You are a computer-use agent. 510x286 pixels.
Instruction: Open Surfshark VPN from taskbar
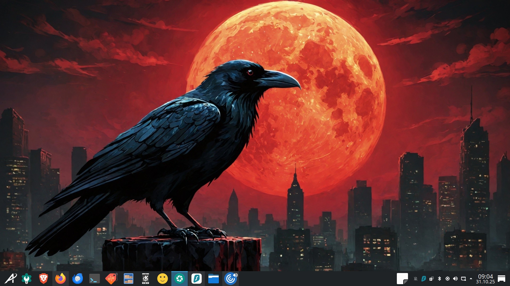[x=197, y=279]
